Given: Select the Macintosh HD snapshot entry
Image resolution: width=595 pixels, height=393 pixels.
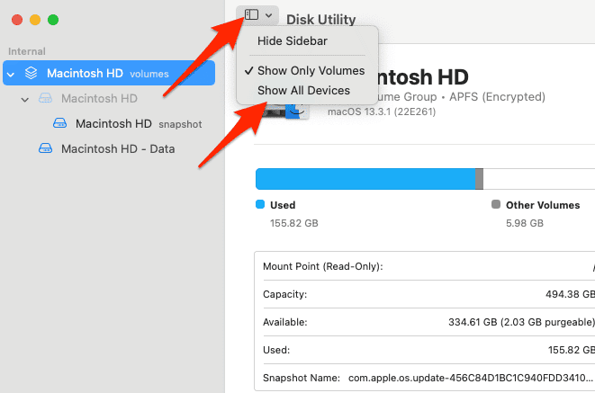Looking at the screenshot, I should coord(113,123).
